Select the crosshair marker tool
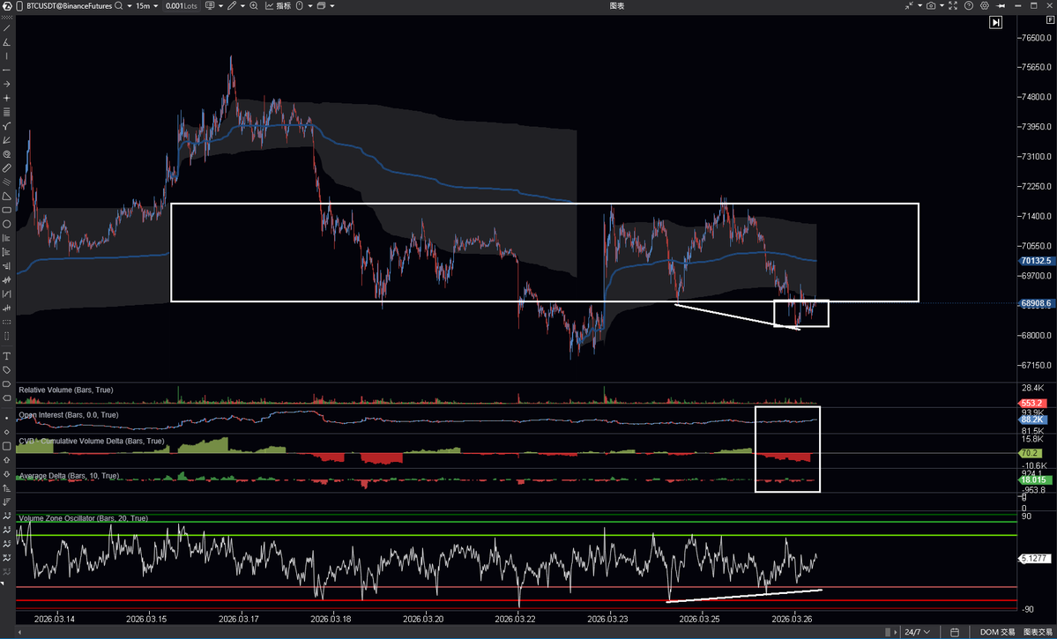This screenshot has width=1057, height=639. [7, 99]
